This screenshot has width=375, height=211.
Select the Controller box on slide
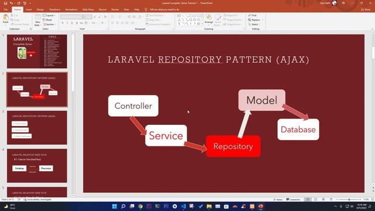pyautogui.click(x=133, y=105)
